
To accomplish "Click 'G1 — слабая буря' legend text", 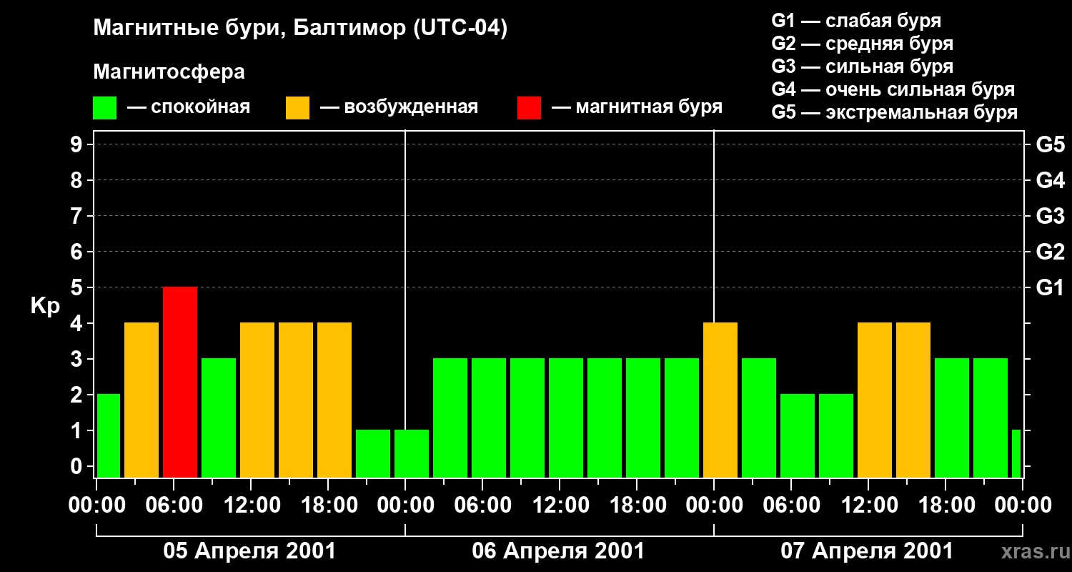I will (856, 21).
